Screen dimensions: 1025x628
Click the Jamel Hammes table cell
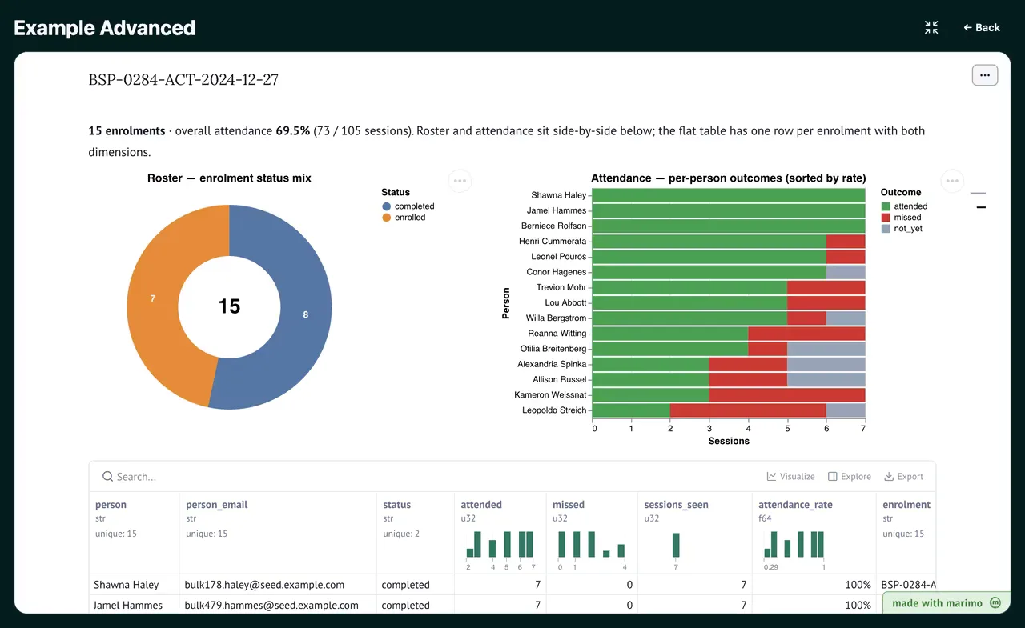tap(133, 605)
